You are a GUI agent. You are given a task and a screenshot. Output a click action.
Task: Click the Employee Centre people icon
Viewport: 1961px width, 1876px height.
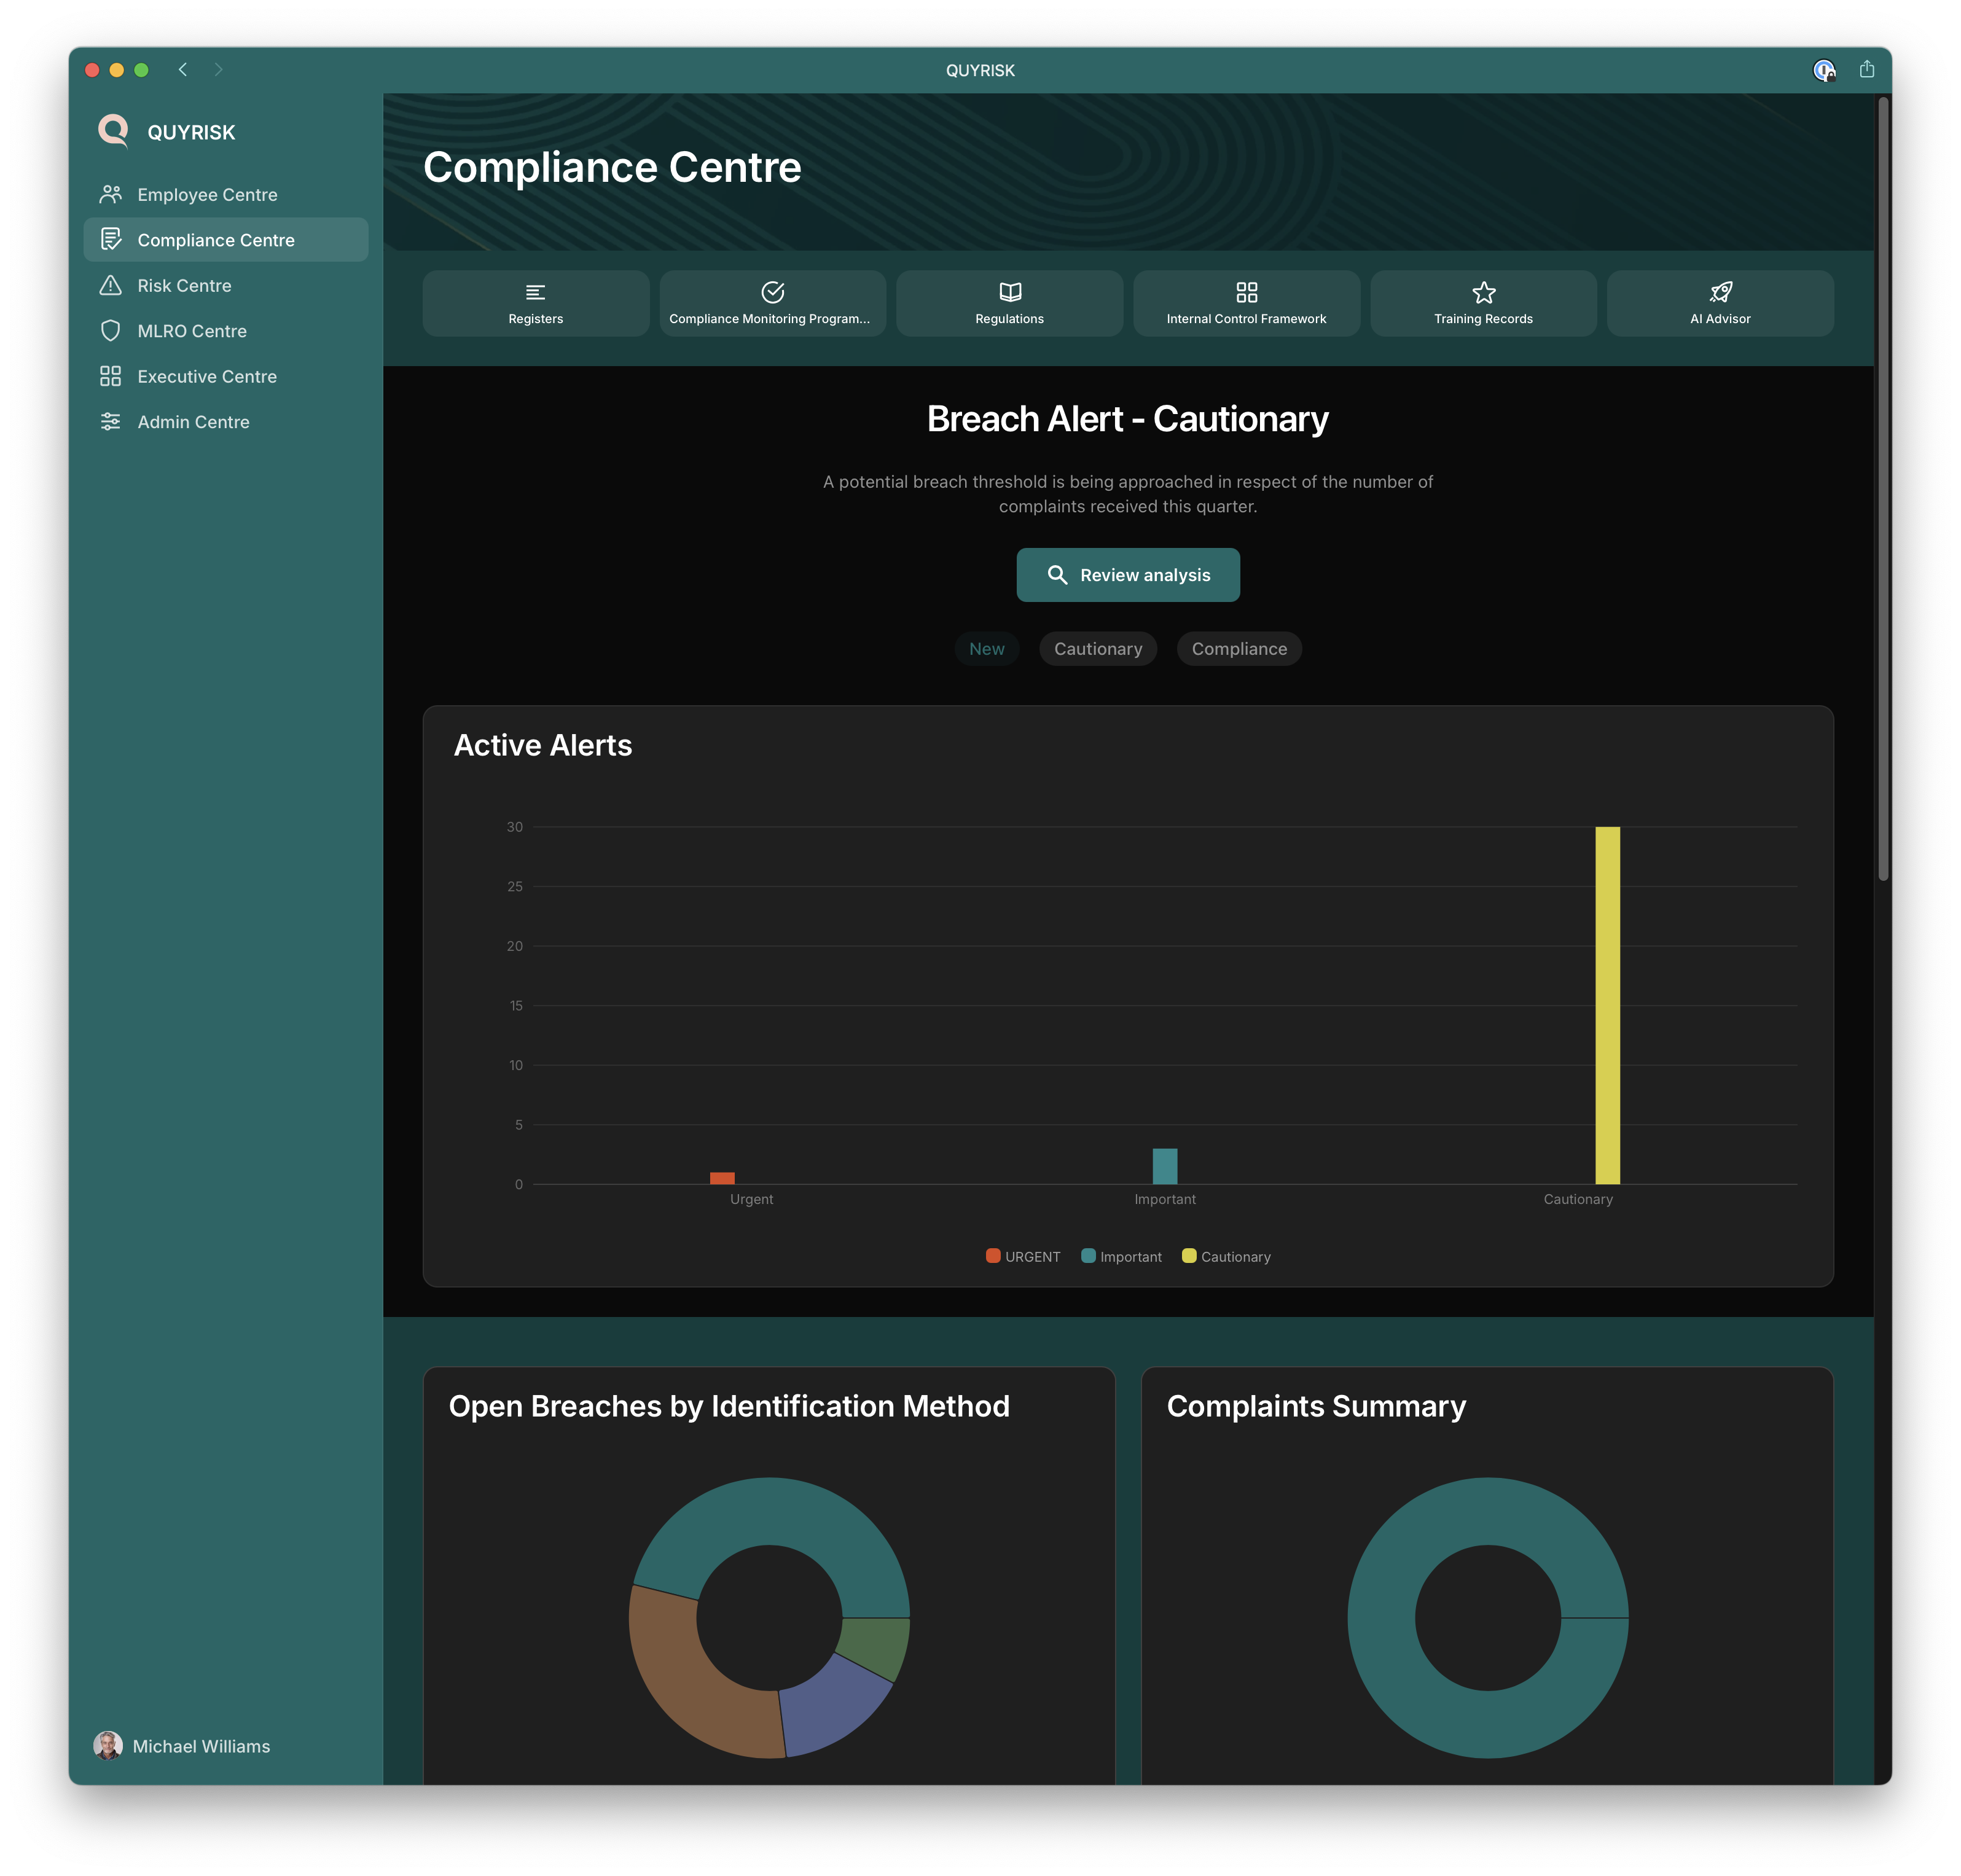[x=111, y=194]
